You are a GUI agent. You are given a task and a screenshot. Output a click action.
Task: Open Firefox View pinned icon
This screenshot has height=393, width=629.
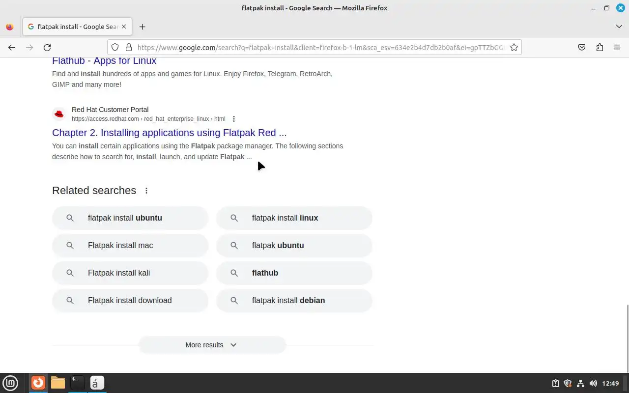tap(10, 27)
